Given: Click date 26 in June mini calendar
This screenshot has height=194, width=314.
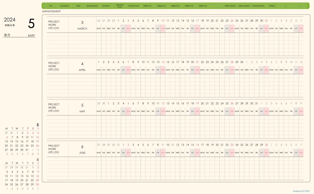Looking at the screenshot, I should 17,184.
